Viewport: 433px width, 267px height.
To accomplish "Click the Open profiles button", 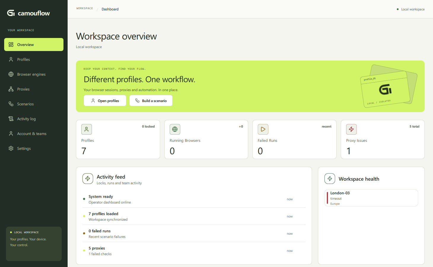I will pyautogui.click(x=105, y=101).
